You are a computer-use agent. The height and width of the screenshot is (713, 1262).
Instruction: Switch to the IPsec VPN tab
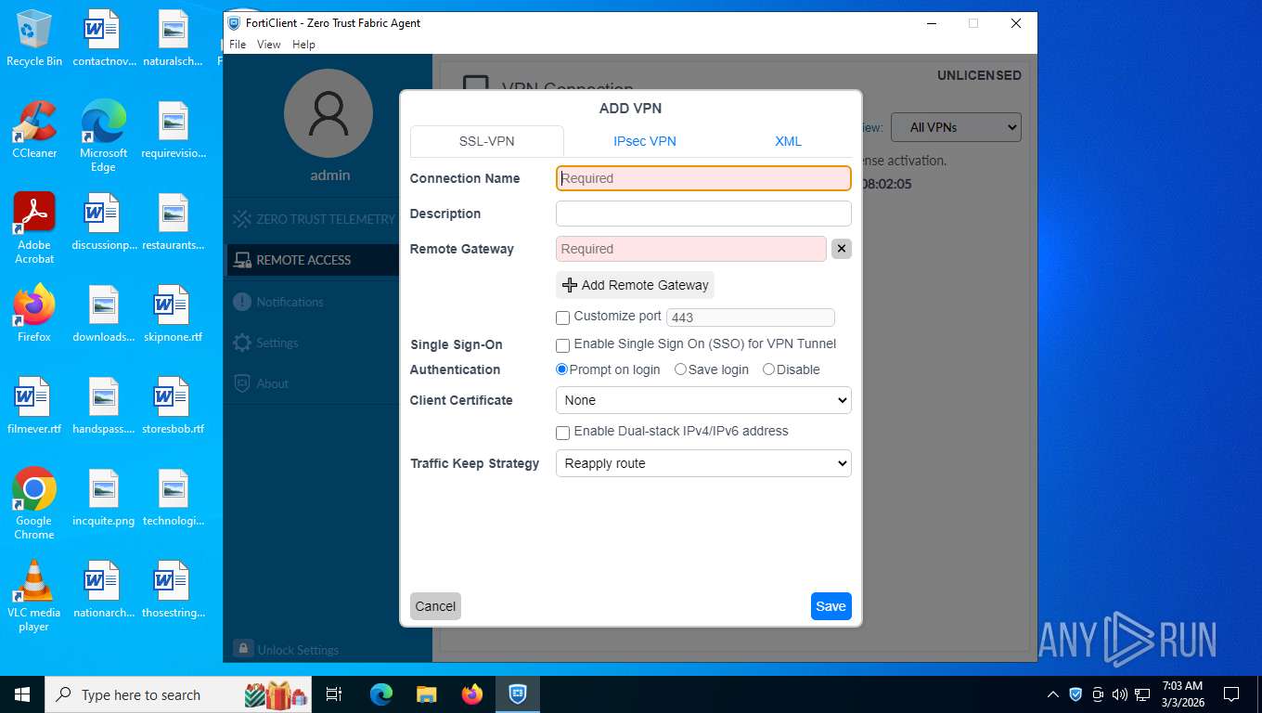[644, 141]
